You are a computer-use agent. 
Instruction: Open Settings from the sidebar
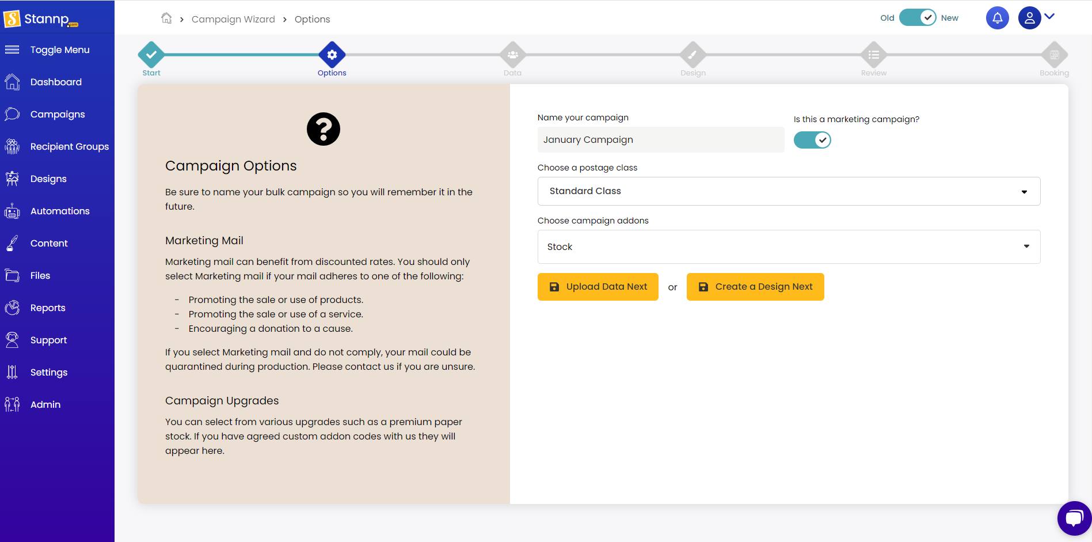[x=49, y=372]
